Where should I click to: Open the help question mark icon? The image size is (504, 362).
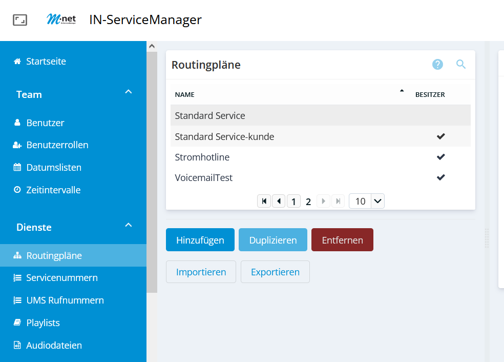pyautogui.click(x=437, y=65)
